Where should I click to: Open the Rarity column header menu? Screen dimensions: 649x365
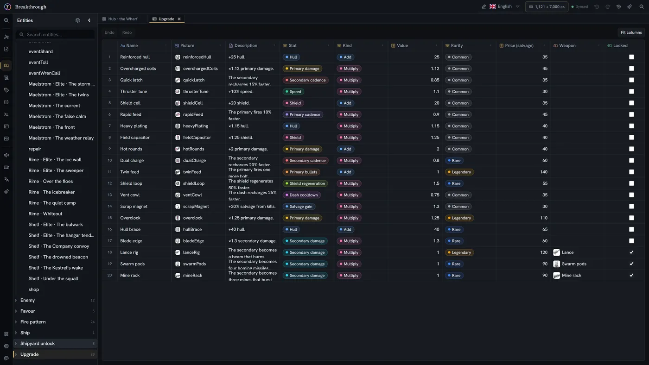(490, 45)
